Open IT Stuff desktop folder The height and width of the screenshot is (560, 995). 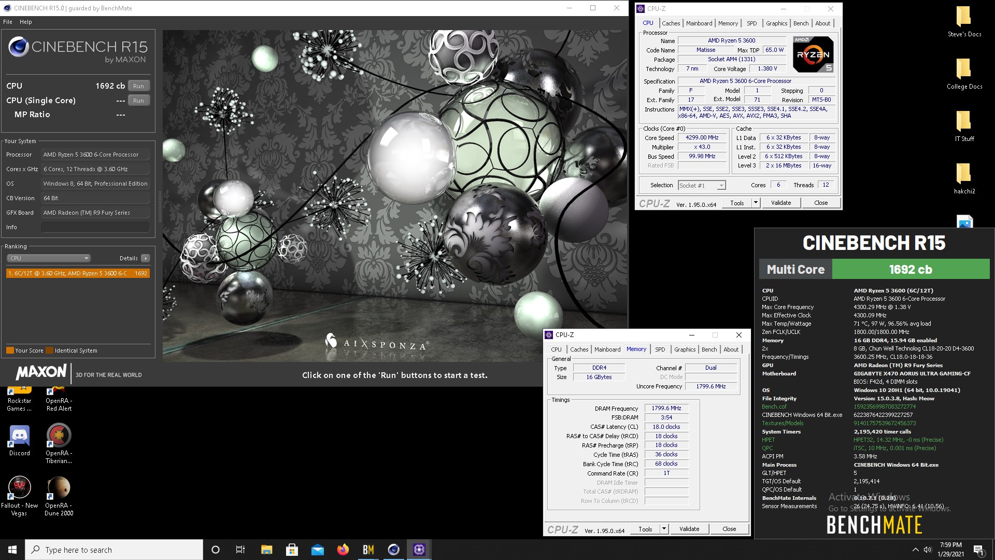coord(964,125)
